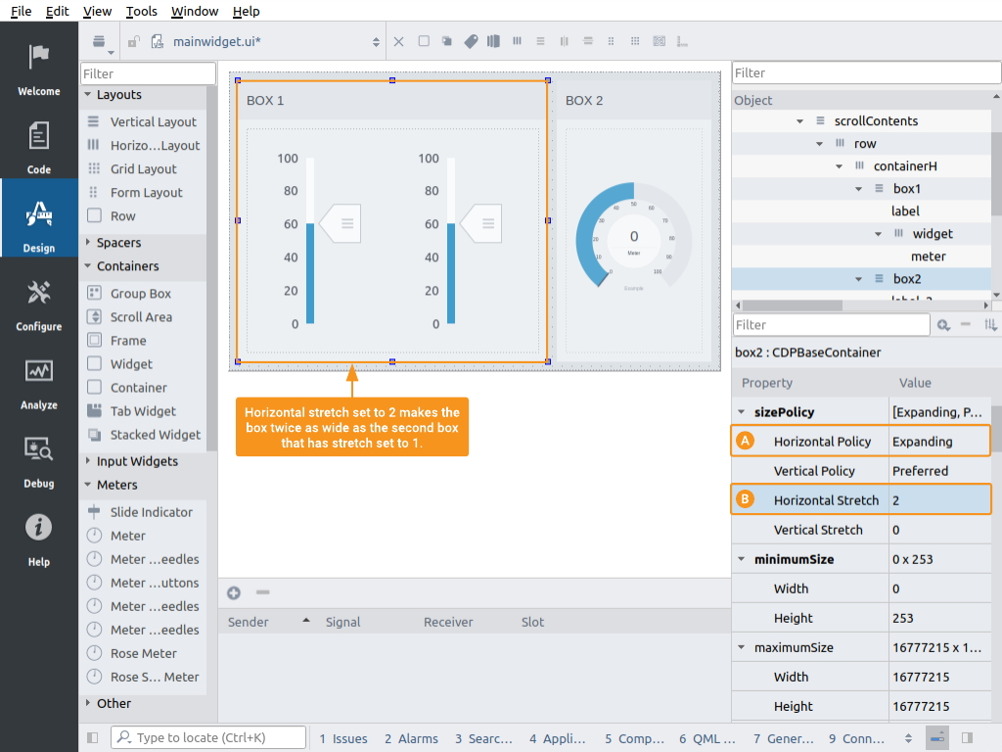The width and height of the screenshot is (1002, 752).
Task: Open the mainwidget.ui document dropdown
Action: tap(376, 41)
